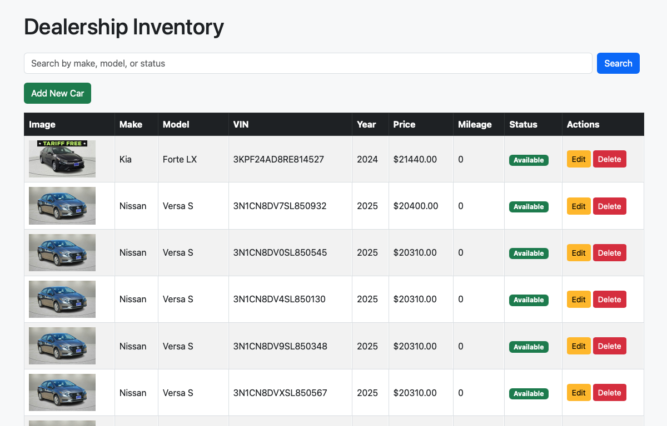Viewport: 667px width, 426px height.
Task: Edit the Versa with VIN ending 850932
Action: 579,206
